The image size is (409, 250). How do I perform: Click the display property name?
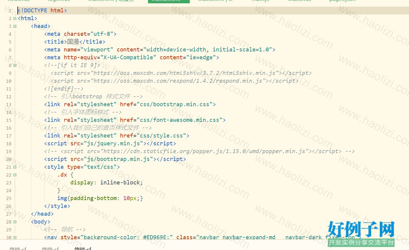pos(82,183)
